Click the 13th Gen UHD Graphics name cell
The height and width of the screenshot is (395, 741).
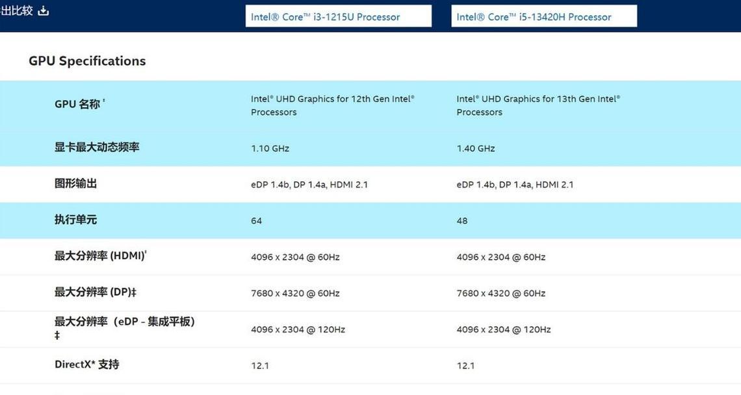tap(538, 105)
